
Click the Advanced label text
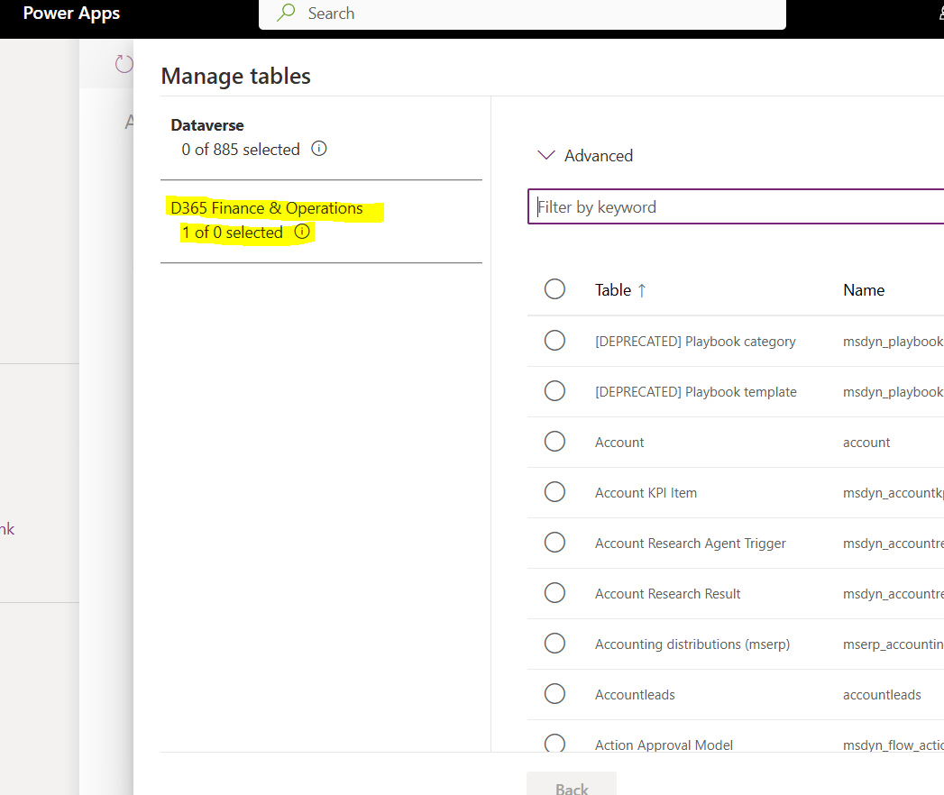(599, 156)
